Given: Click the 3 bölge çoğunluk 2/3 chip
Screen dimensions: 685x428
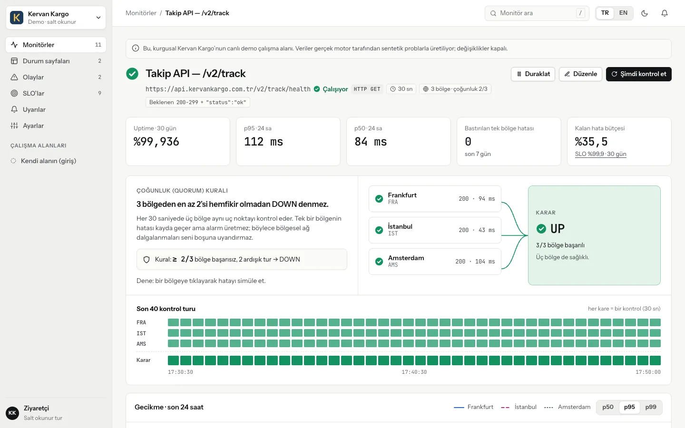Looking at the screenshot, I should pos(455,89).
